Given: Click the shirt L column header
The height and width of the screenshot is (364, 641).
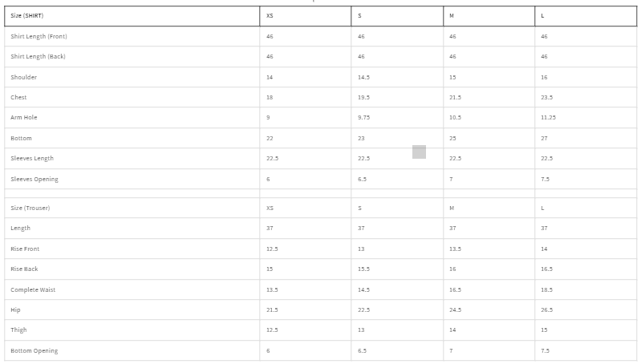Looking at the screenshot, I should click(x=586, y=16).
